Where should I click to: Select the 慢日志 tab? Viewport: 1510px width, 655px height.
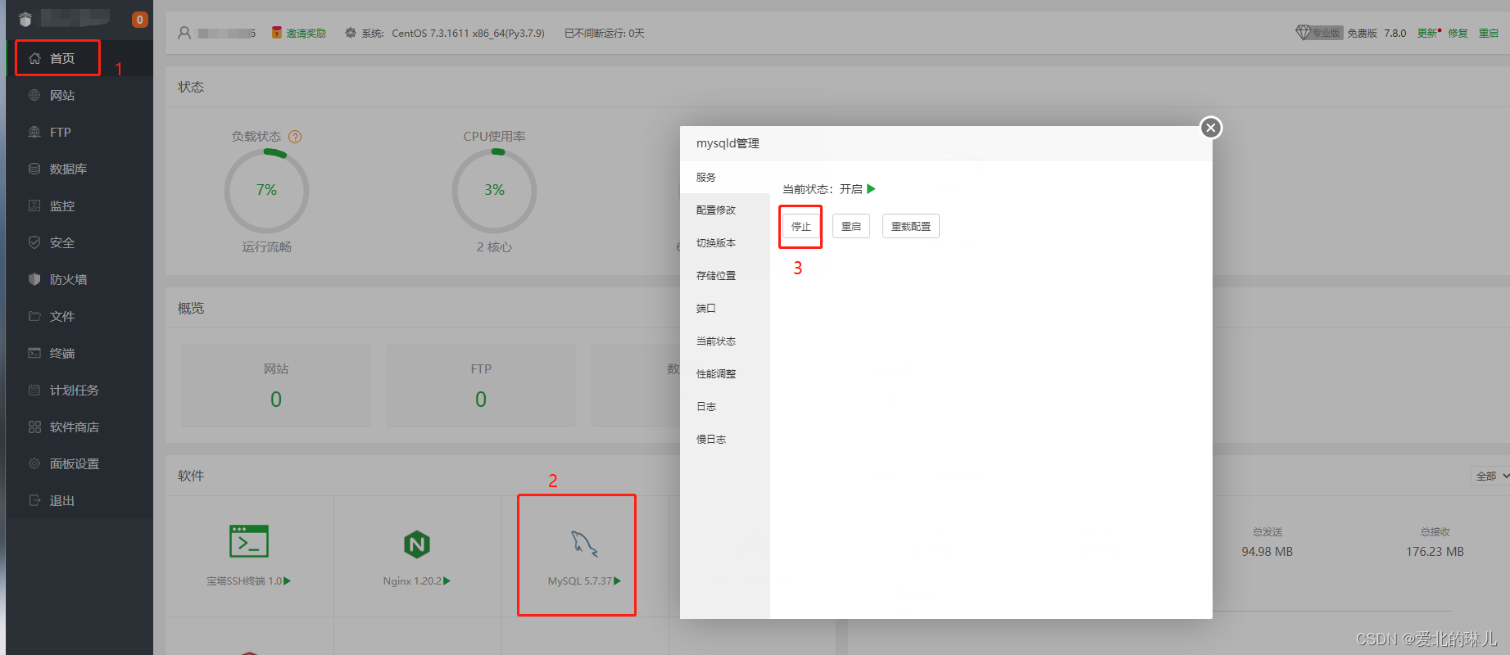pyautogui.click(x=725, y=439)
